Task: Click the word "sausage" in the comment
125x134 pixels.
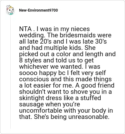Action: pos(32,104)
